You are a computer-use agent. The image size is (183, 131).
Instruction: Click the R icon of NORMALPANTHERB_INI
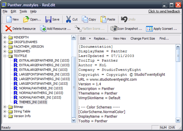click(16, 88)
